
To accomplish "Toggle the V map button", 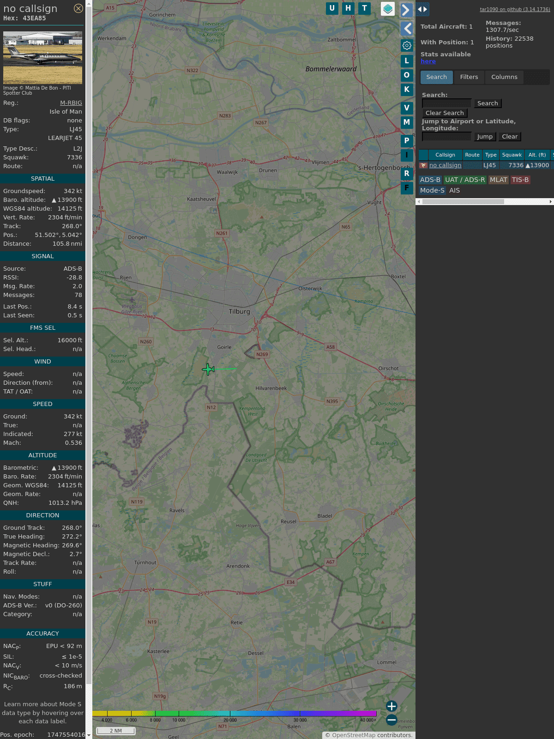I will [407, 108].
